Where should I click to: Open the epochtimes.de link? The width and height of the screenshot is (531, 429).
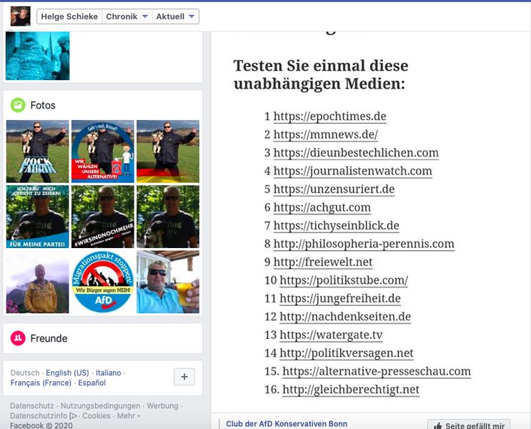coord(329,117)
